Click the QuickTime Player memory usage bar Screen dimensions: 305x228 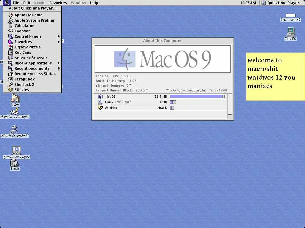(x=173, y=102)
